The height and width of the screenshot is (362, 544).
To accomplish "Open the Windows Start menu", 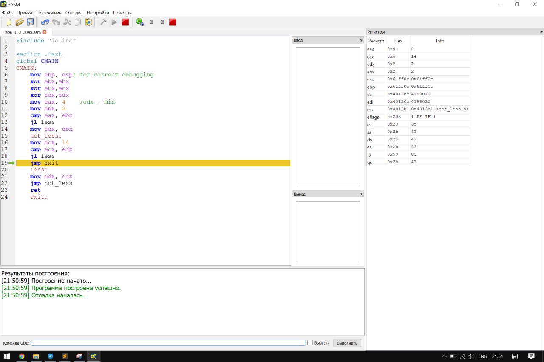I will [x=7, y=356].
